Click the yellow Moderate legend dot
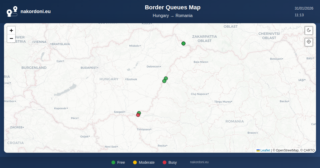The image size is (320, 168). point(135,162)
